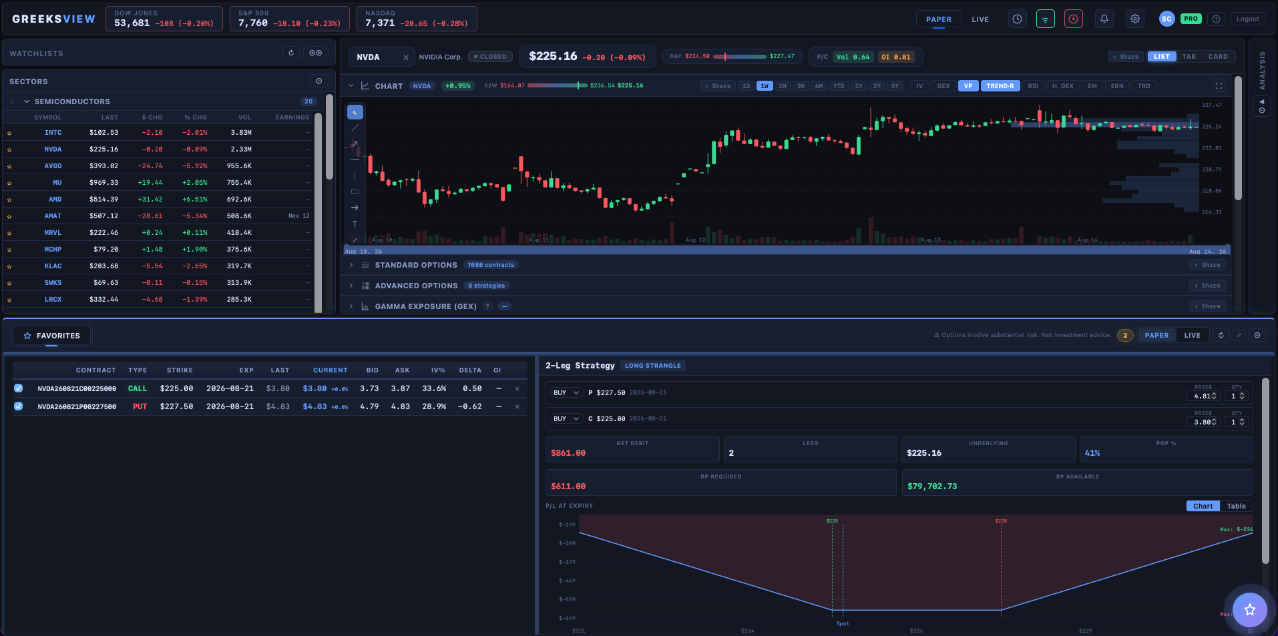Collapse the Semiconductors sector group
Image resolution: width=1278 pixels, height=636 pixels.
[x=27, y=101]
